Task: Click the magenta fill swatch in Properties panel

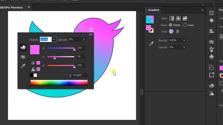Action: (x=221, y=68)
